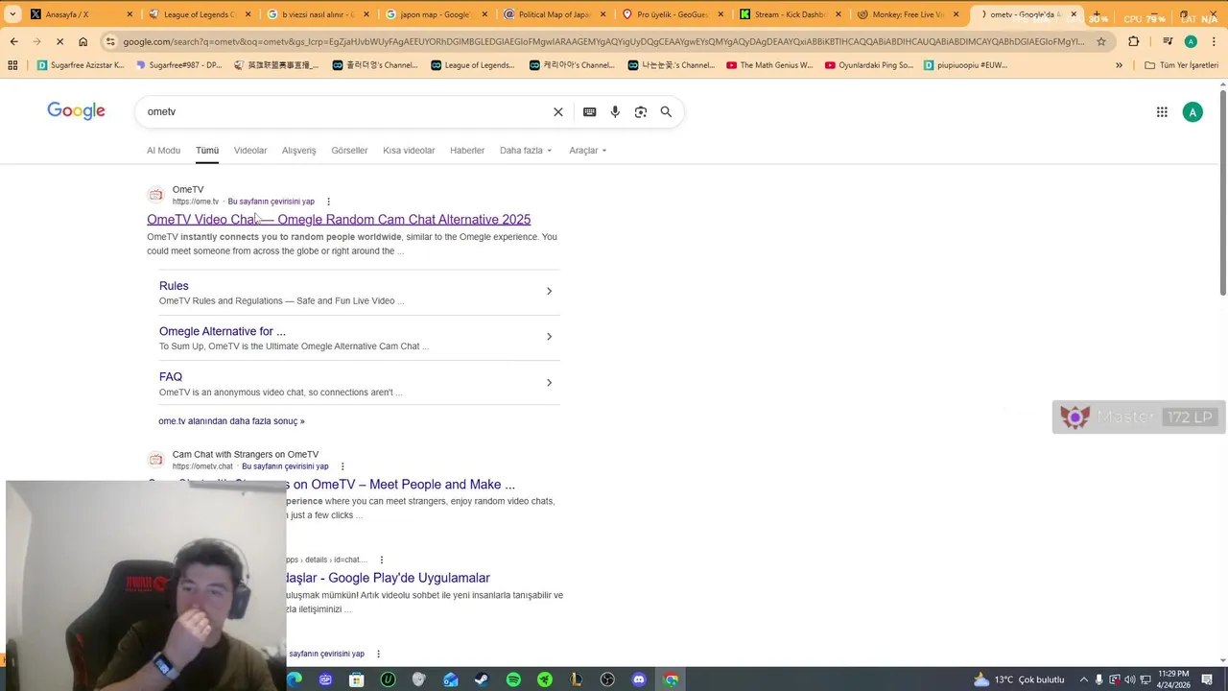Open the Windows notifications center
The image size is (1228, 691).
click(x=1208, y=679)
